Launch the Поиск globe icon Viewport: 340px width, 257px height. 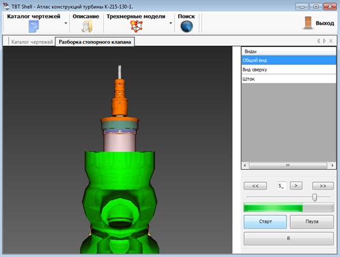(x=187, y=27)
